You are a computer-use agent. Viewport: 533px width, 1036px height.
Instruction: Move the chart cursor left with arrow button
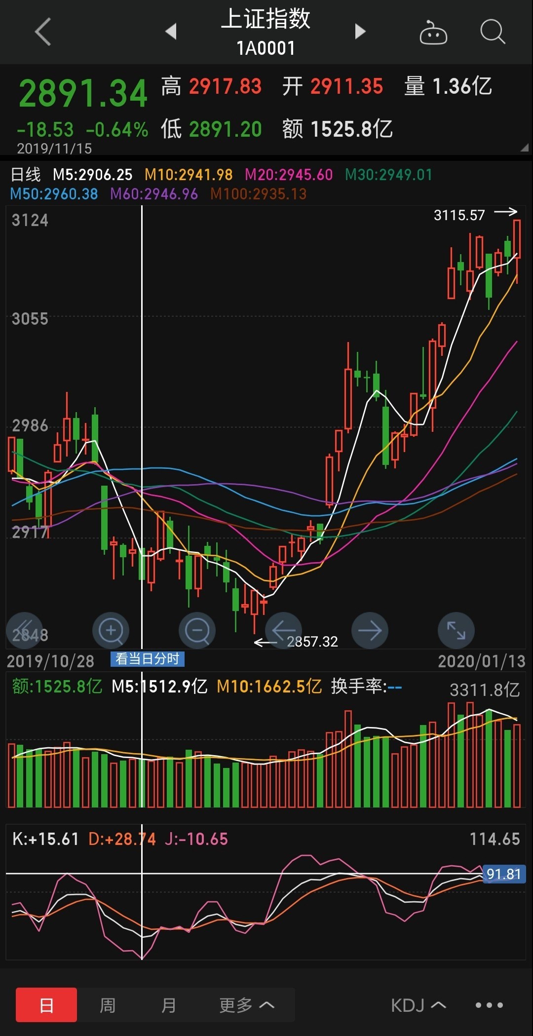284,630
